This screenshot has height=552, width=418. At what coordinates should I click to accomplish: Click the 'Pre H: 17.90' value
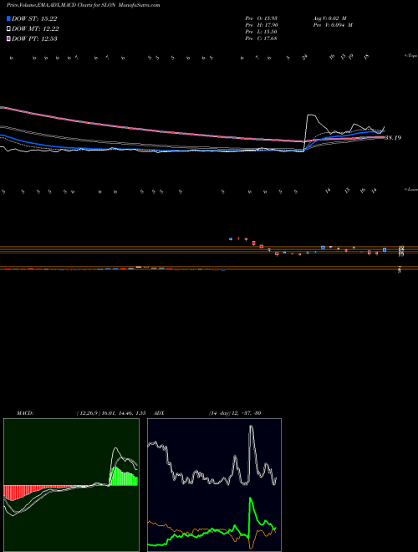pos(261,24)
